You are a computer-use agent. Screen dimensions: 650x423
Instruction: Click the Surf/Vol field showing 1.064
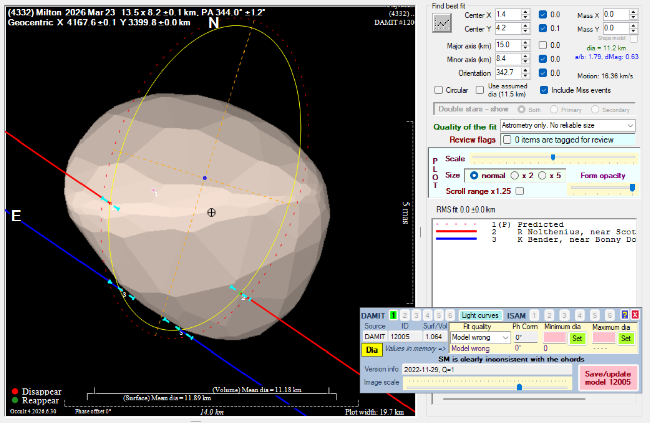(x=435, y=337)
